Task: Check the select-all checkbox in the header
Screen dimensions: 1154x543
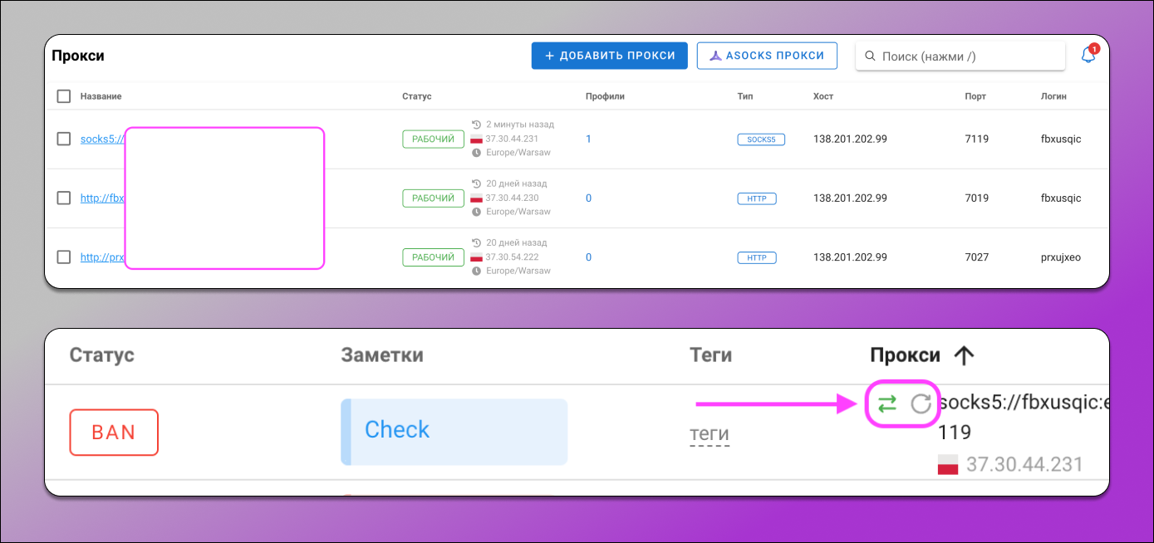Action: click(64, 95)
